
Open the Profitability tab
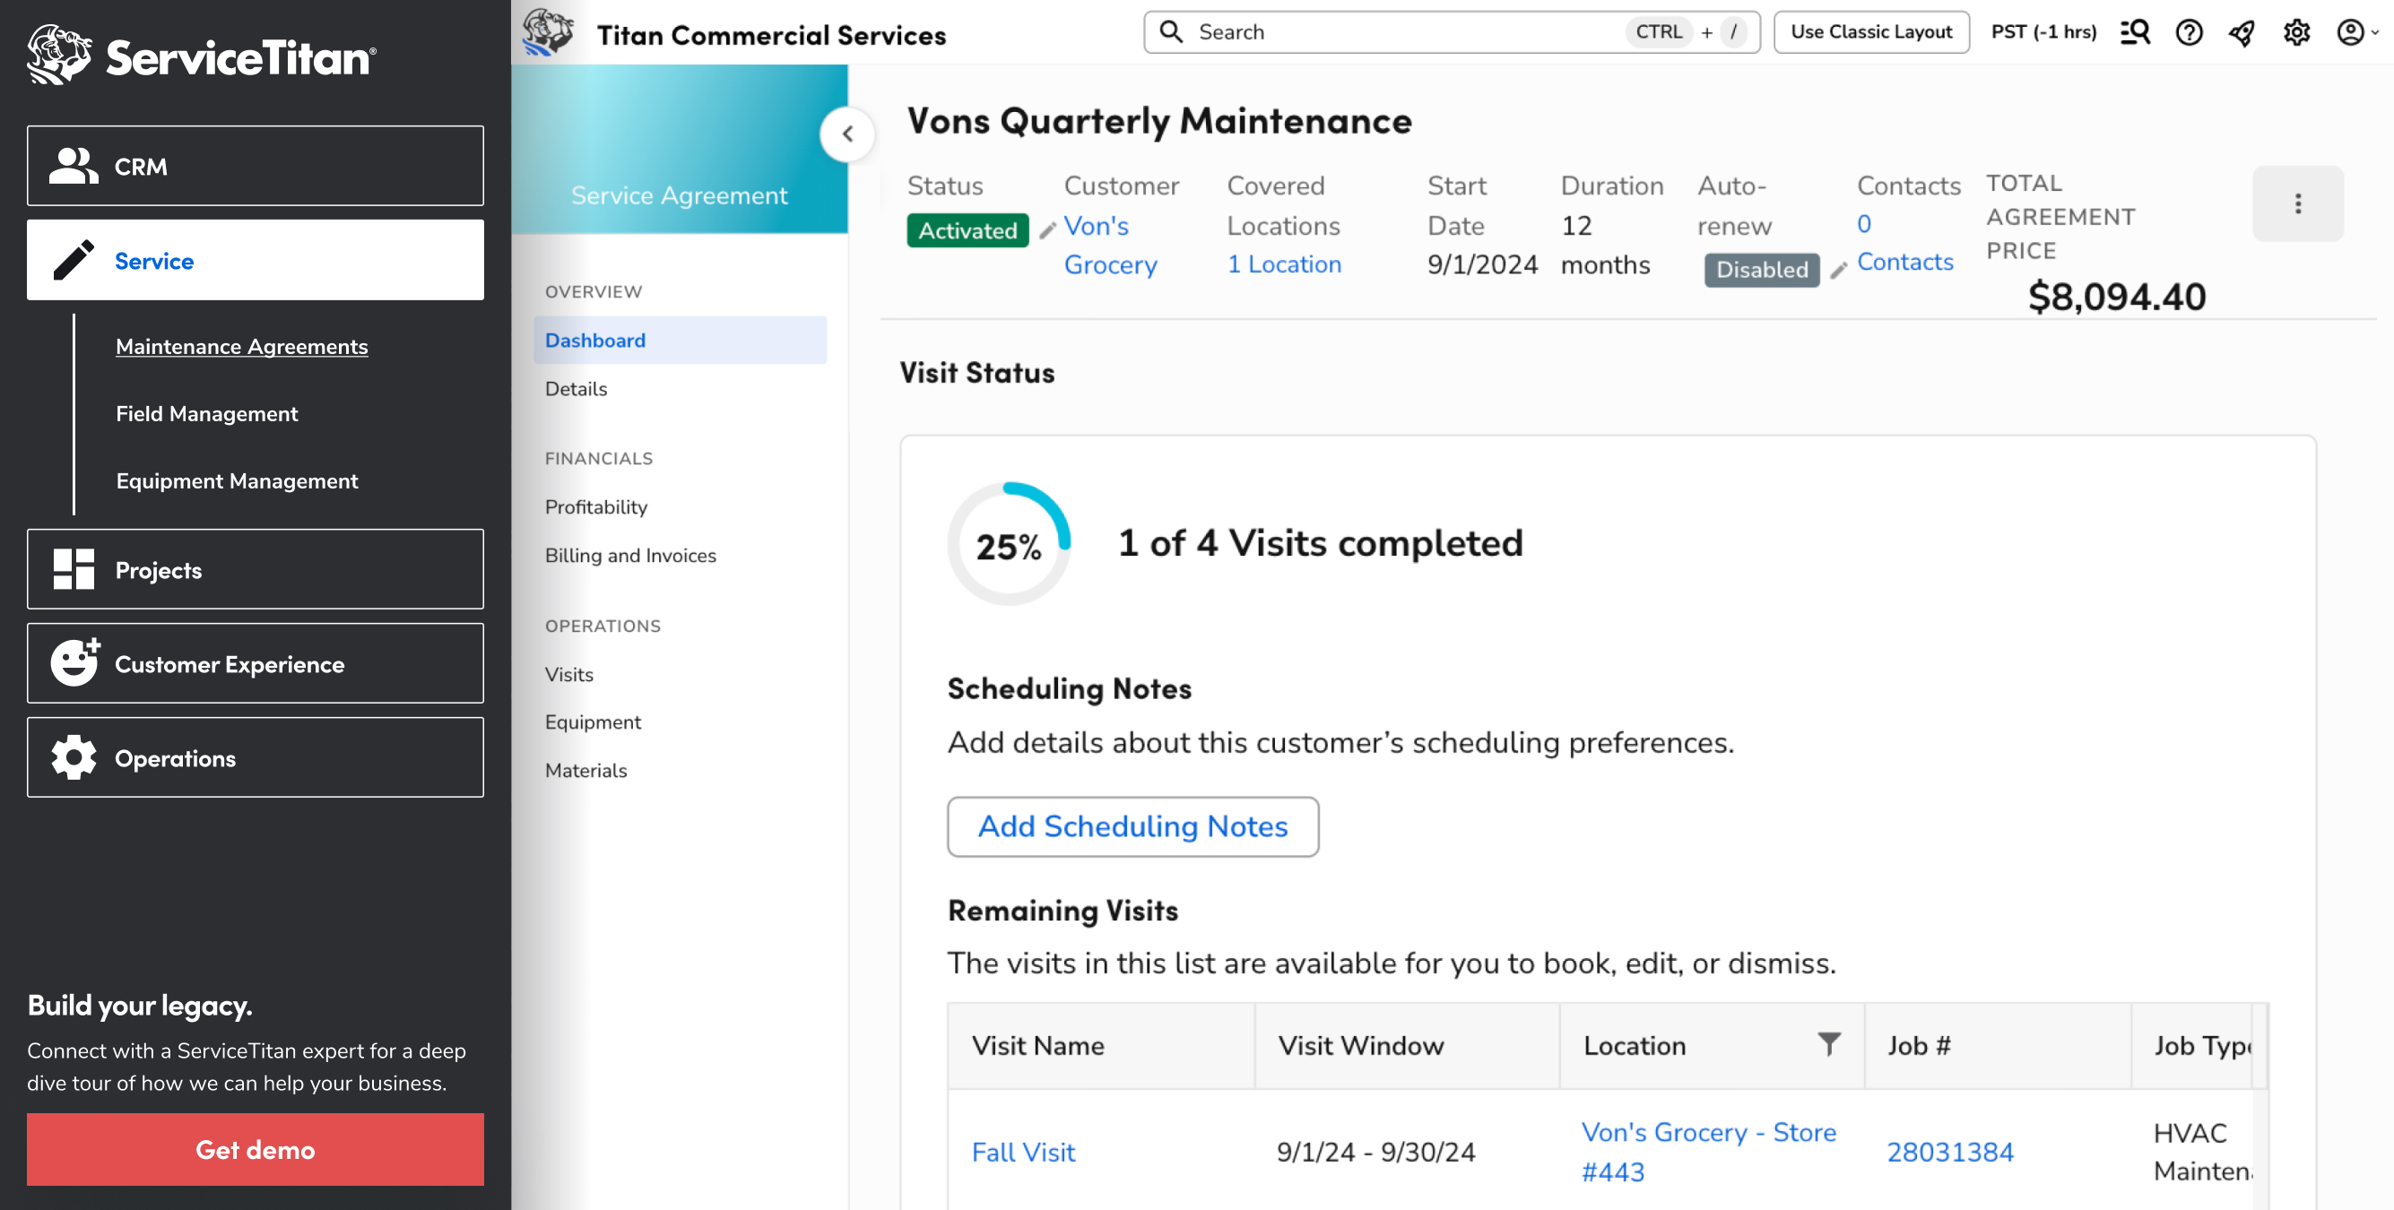point(595,506)
